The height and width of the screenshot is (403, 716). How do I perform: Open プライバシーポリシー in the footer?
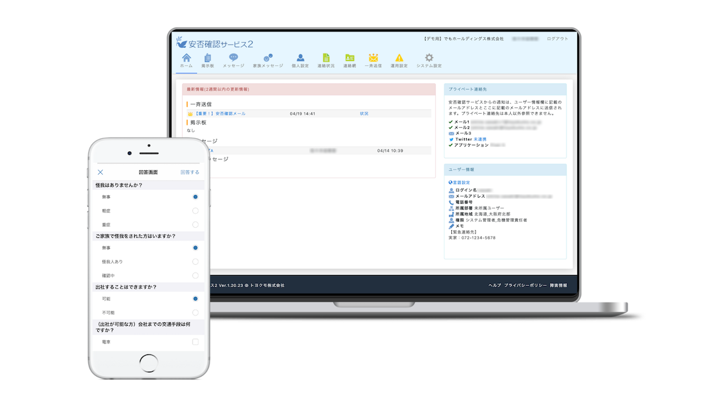point(525,285)
